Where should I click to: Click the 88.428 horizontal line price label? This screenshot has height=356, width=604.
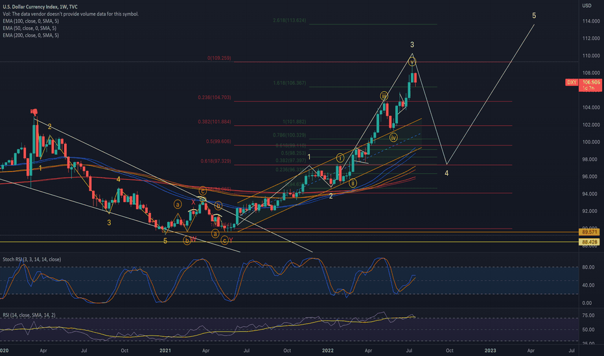coord(590,242)
